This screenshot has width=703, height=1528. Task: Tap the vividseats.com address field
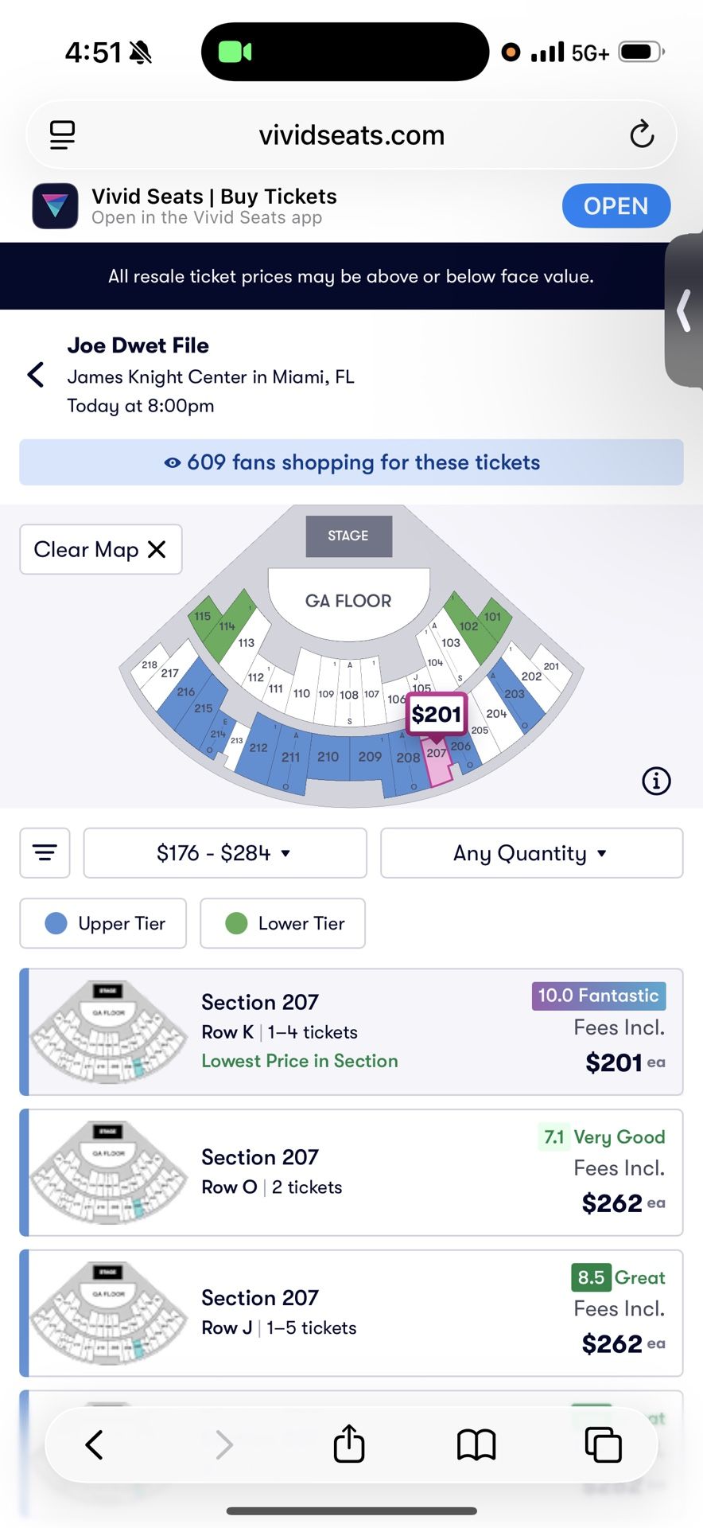pos(351,134)
